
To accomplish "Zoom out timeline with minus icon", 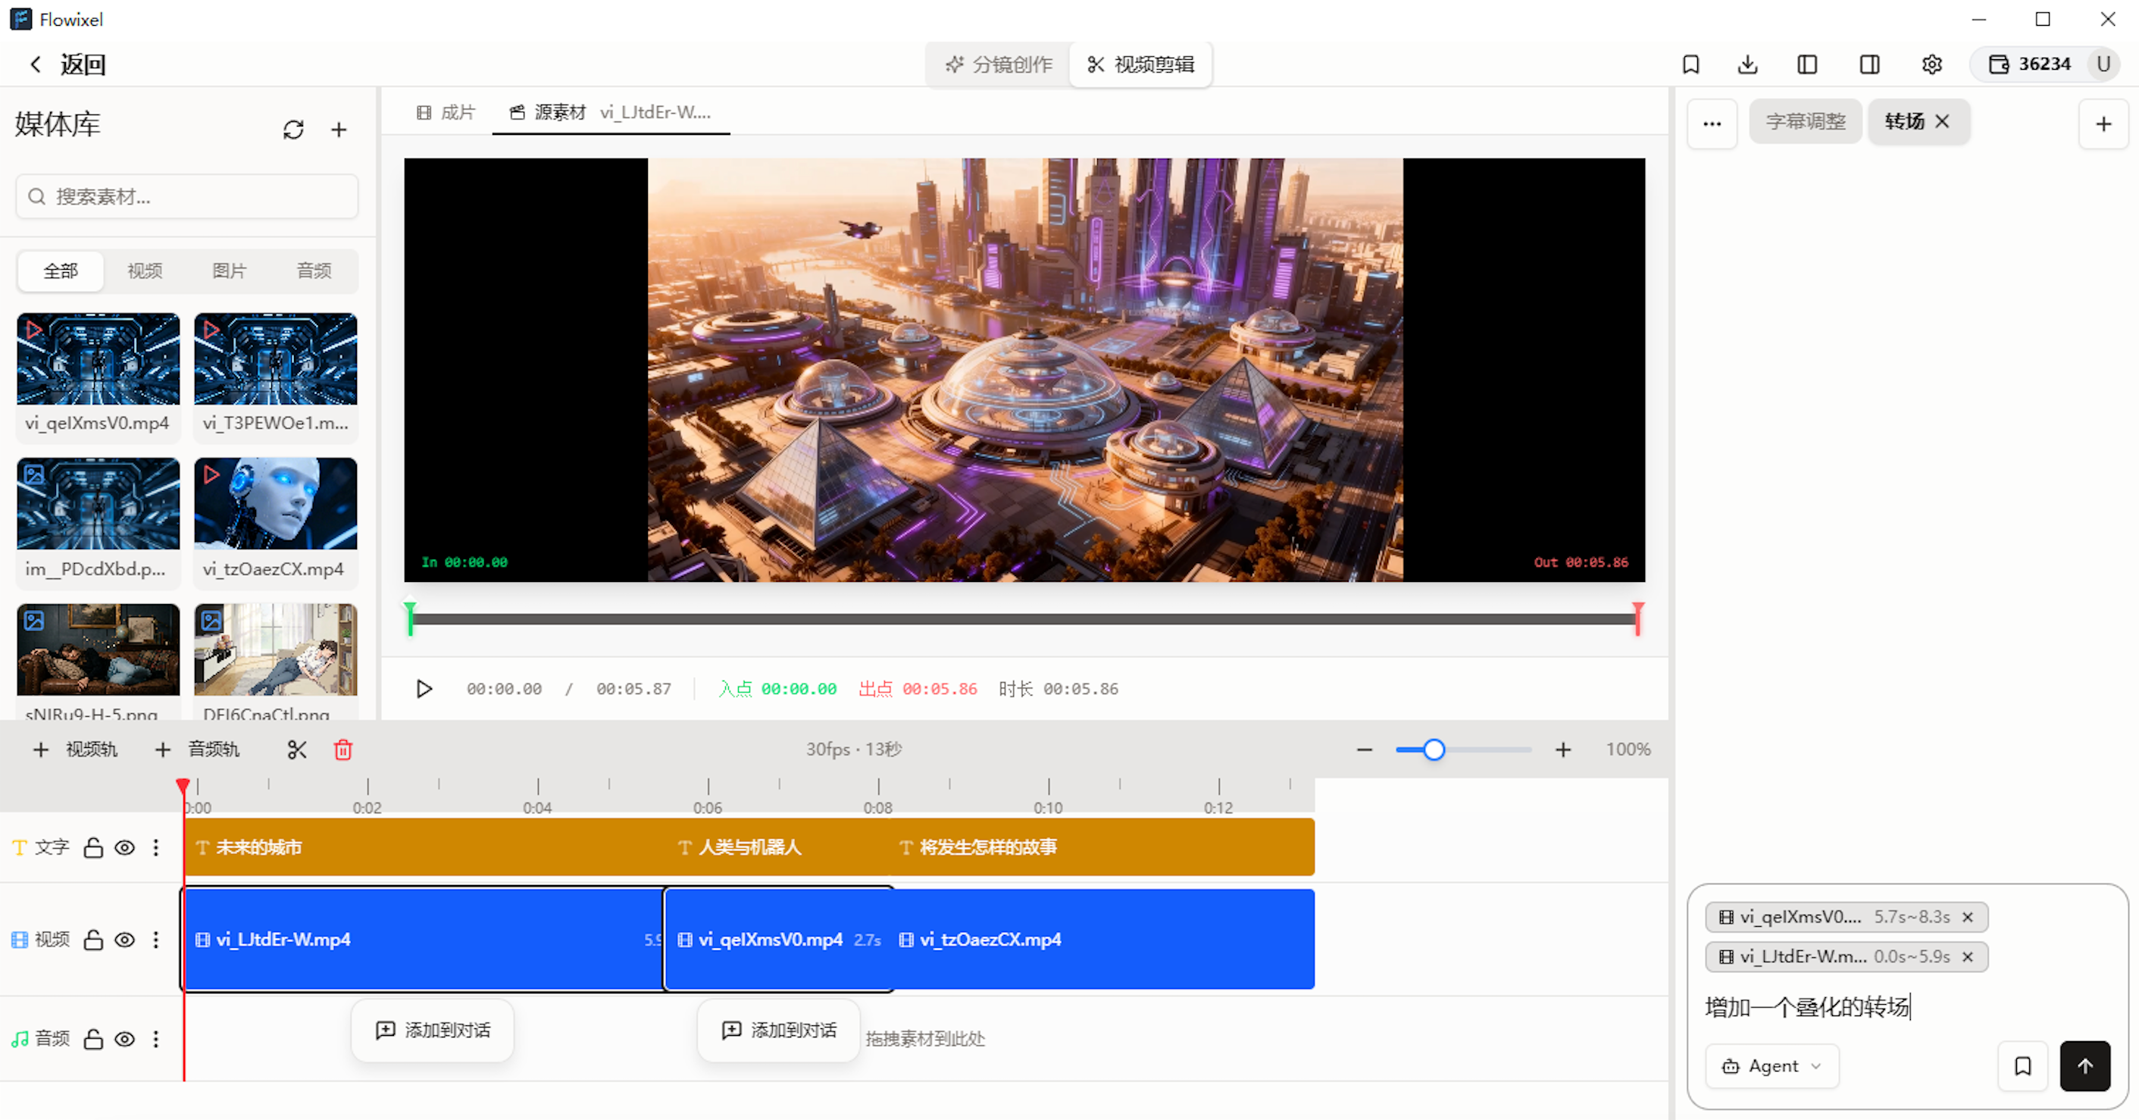I will click(1365, 749).
